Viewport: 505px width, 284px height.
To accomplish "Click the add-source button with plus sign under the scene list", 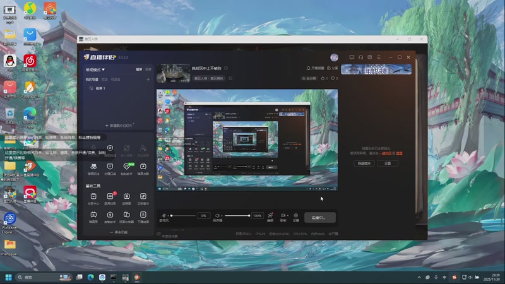I will [x=119, y=125].
